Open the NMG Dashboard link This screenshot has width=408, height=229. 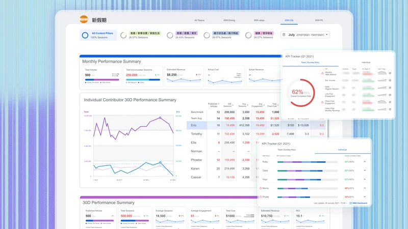point(360,203)
